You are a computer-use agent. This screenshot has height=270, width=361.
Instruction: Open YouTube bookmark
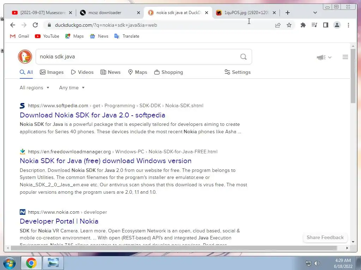coord(47,36)
